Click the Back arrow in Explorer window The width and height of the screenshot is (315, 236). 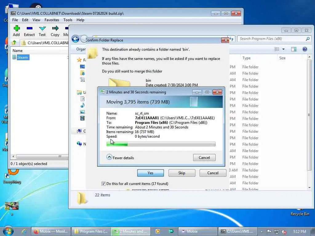(76, 39)
